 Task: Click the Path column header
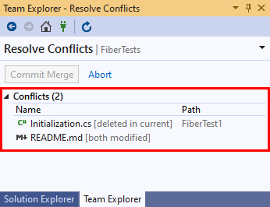coord(191,110)
